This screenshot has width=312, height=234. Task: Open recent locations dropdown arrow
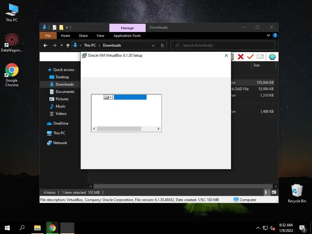click(62, 45)
